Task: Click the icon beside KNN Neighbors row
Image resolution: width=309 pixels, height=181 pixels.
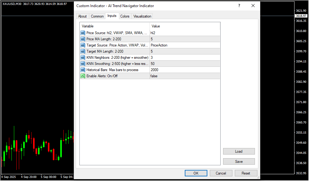Action: (83, 58)
